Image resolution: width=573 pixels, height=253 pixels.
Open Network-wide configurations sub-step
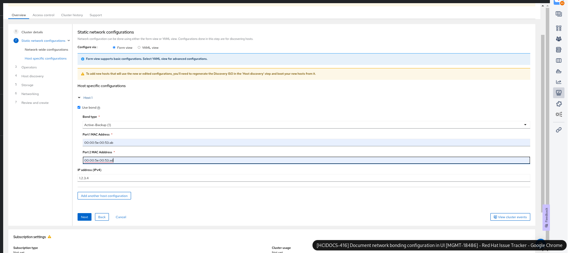(x=47, y=50)
